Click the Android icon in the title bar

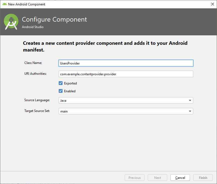click(4, 4)
